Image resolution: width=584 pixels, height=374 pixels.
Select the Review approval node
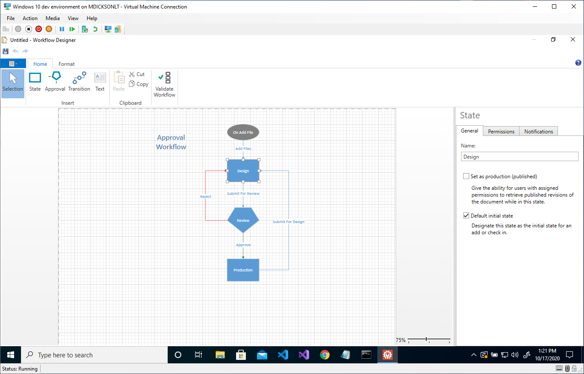coord(243,221)
